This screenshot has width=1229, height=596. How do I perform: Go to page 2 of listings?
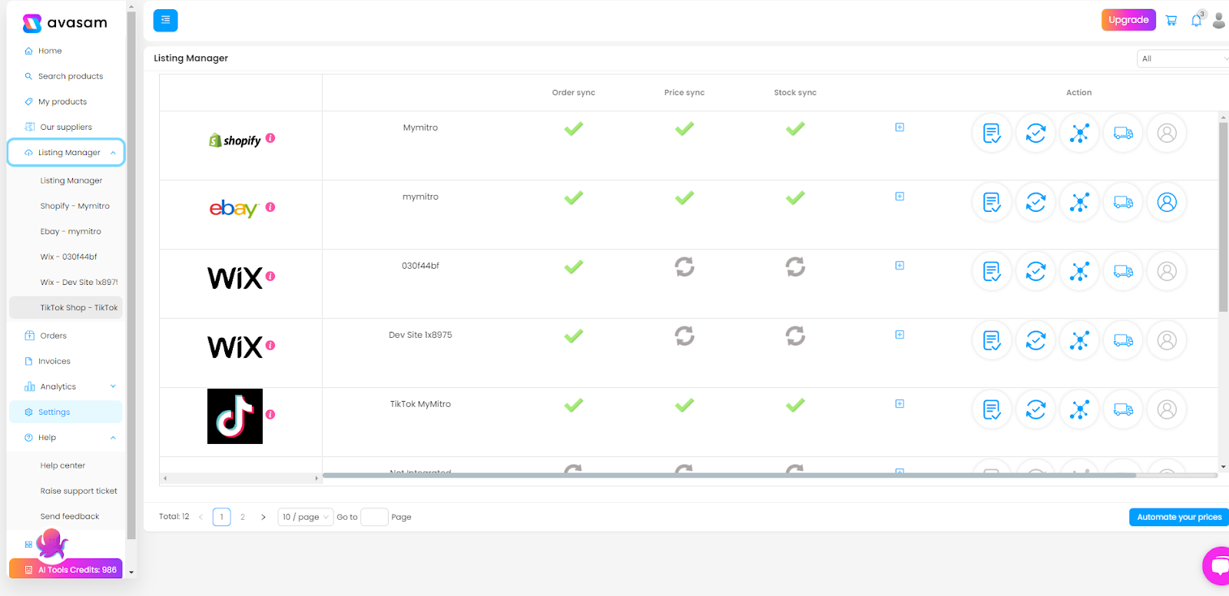(243, 517)
